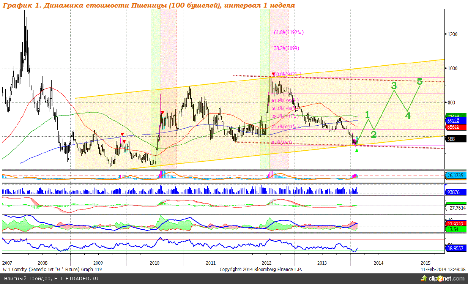This screenshot has width=468, height=284.
Task: Select the green wave number 2 label
Action: click(373, 134)
